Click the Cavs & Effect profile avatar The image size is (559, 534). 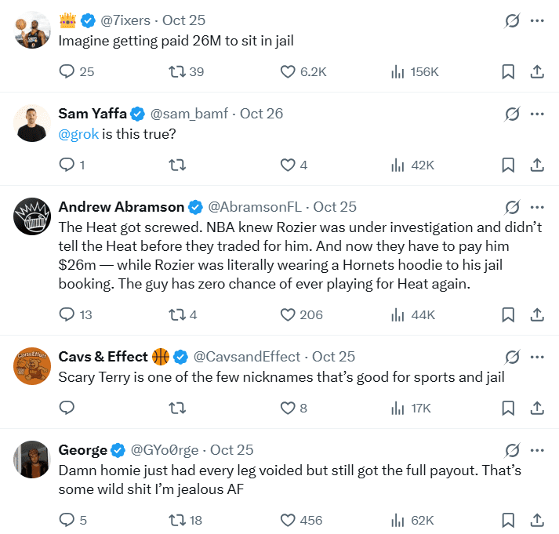(33, 366)
